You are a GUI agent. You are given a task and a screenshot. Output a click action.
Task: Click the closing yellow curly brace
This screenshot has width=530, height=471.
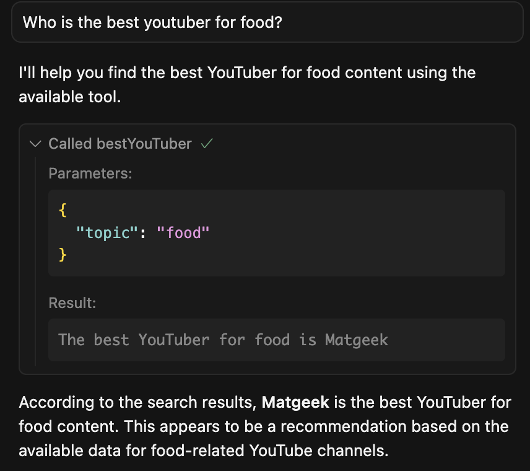click(x=63, y=255)
